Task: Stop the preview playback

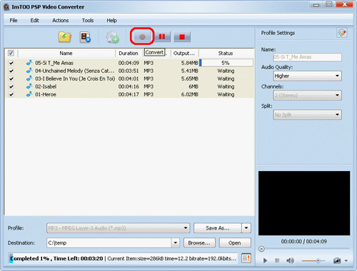Action: [277, 261]
